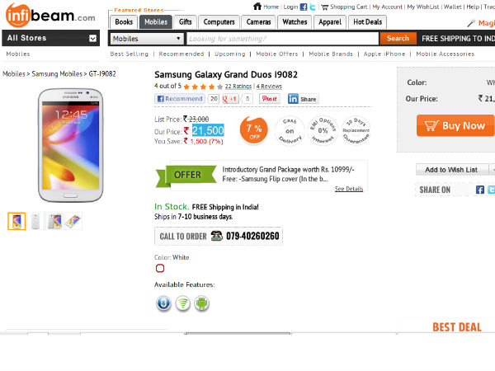Open the See Details offer link

[x=348, y=189]
